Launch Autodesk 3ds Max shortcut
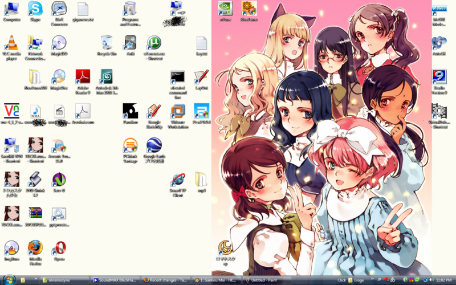Viewport: 456px width, 285px height. coord(106,77)
